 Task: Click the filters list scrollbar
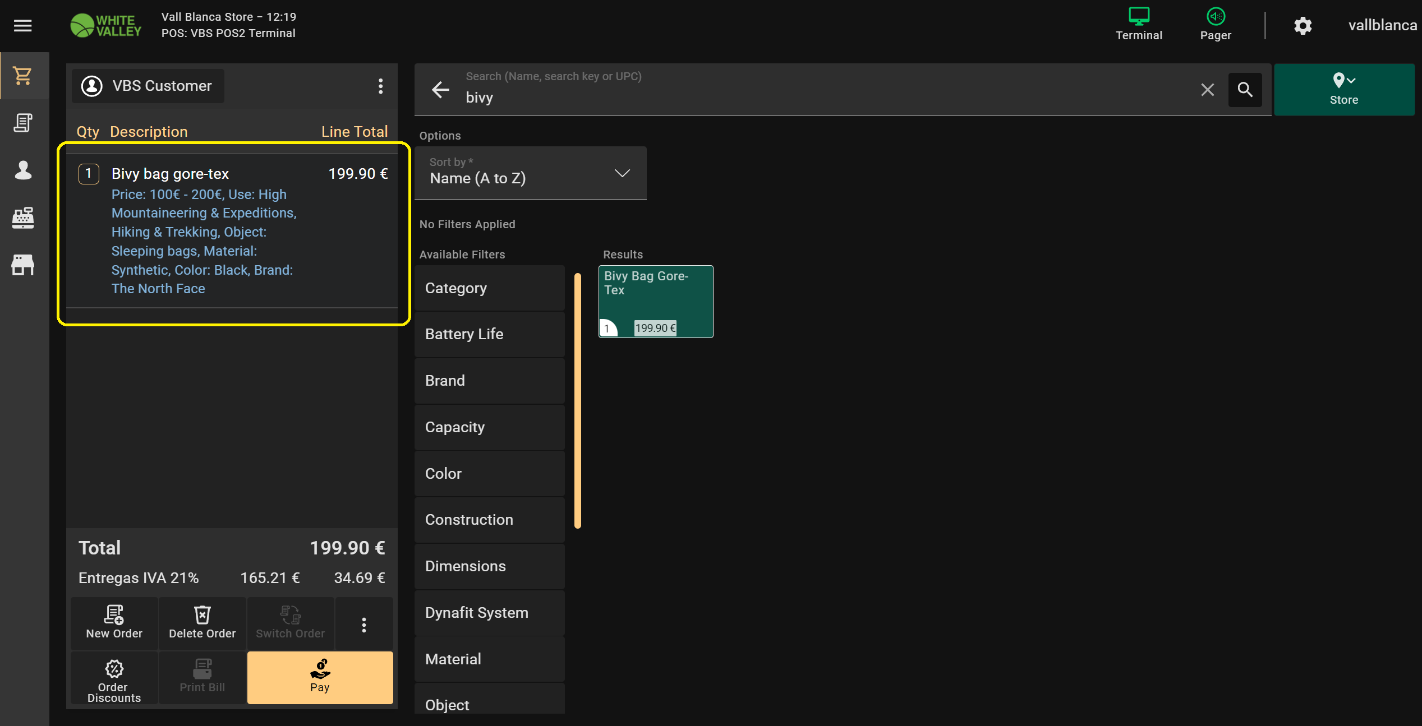pyautogui.click(x=578, y=400)
